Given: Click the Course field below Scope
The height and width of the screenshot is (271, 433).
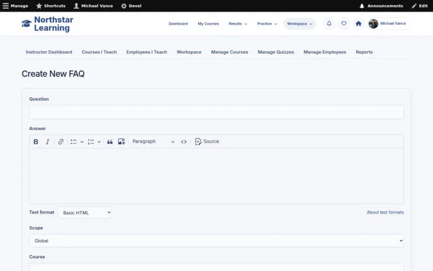Looking at the screenshot, I should pos(216,267).
